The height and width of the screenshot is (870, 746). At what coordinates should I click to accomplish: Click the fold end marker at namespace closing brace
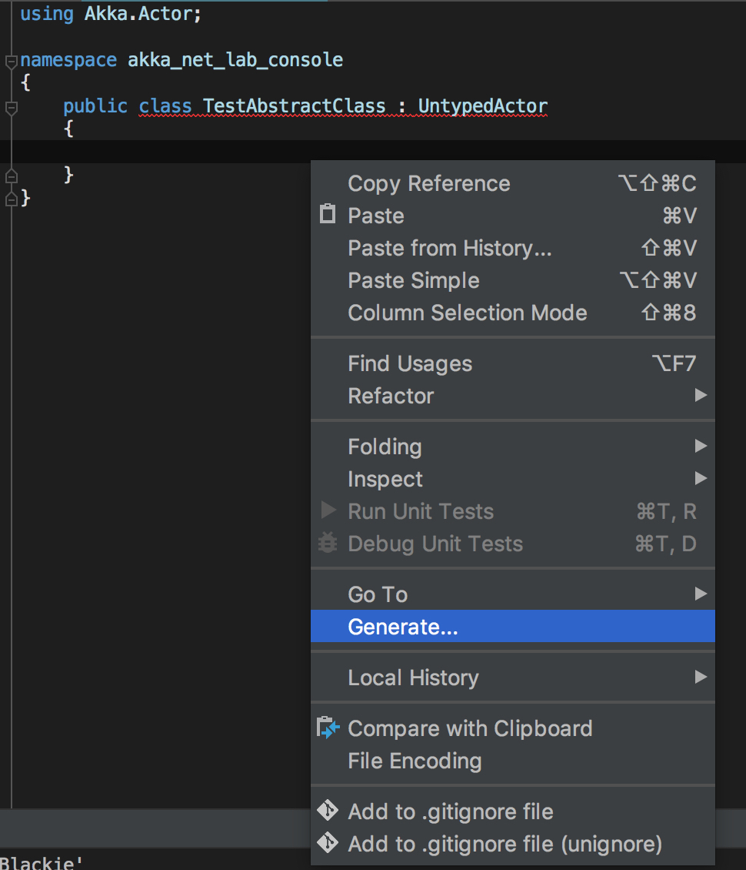point(11,199)
